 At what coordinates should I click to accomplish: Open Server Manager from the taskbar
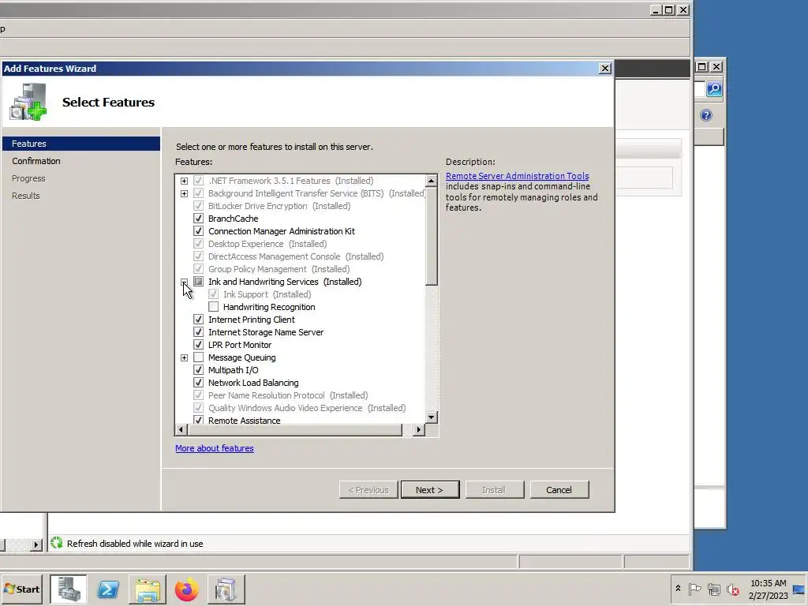tap(69, 589)
